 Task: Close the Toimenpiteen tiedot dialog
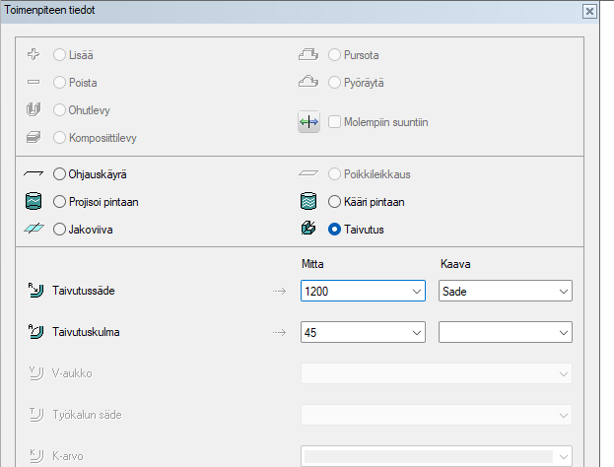589,11
